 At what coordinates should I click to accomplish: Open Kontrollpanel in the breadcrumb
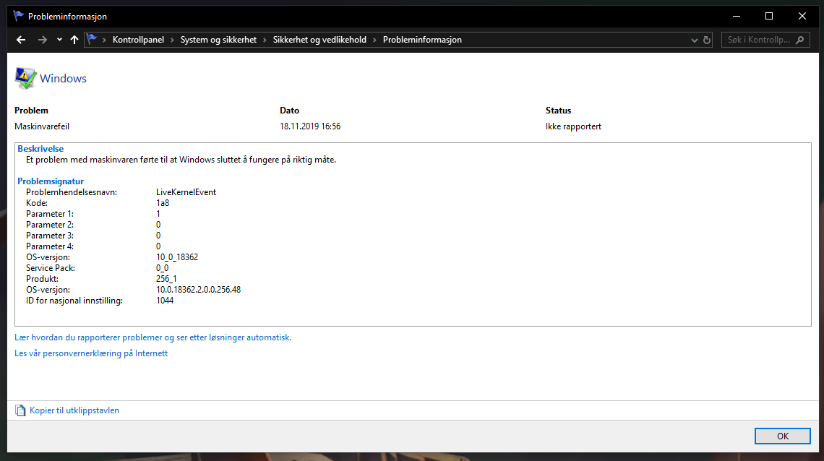click(138, 40)
